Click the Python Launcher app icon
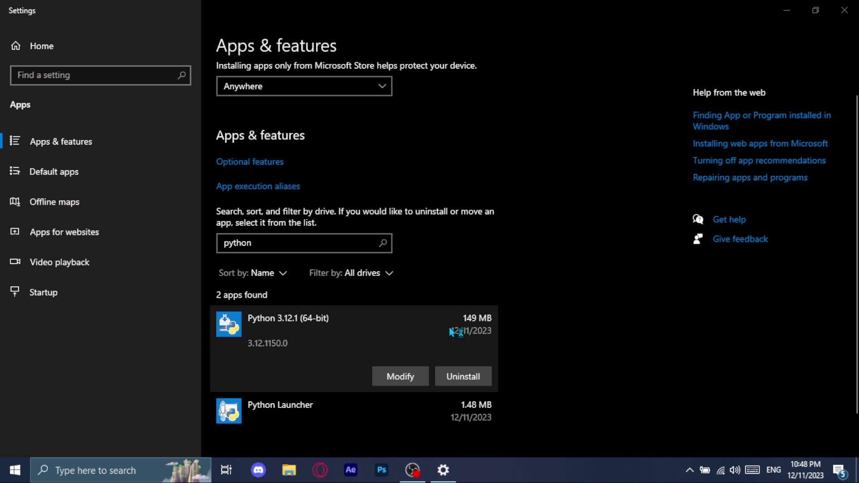Image resolution: width=859 pixels, height=483 pixels. pyautogui.click(x=229, y=411)
